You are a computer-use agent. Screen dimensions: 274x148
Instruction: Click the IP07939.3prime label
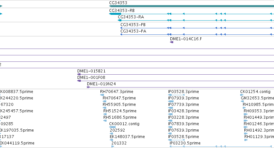click(184, 98)
